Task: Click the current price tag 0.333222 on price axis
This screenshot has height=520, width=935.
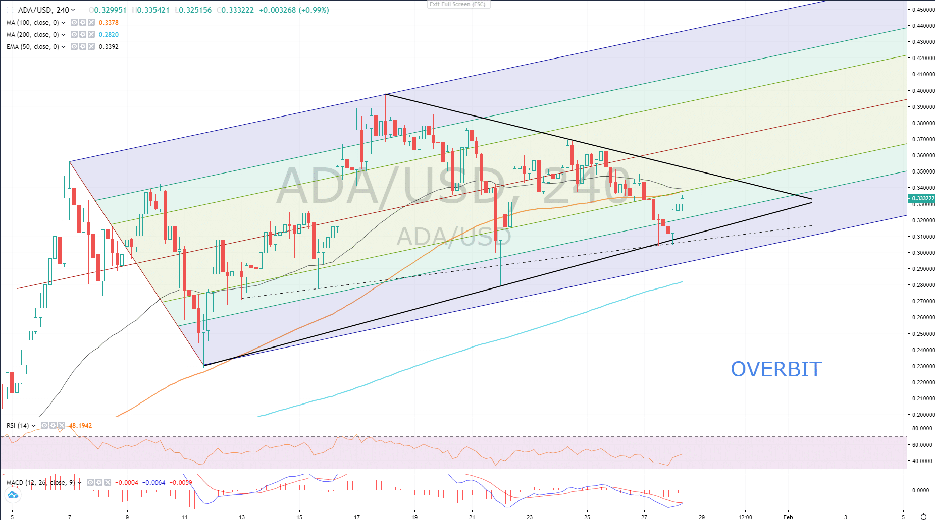Action: tap(921, 198)
